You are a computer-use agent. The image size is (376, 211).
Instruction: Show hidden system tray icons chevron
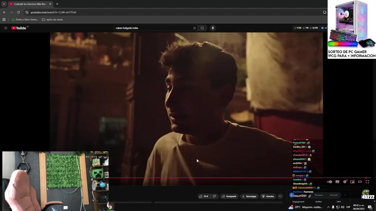point(328,207)
